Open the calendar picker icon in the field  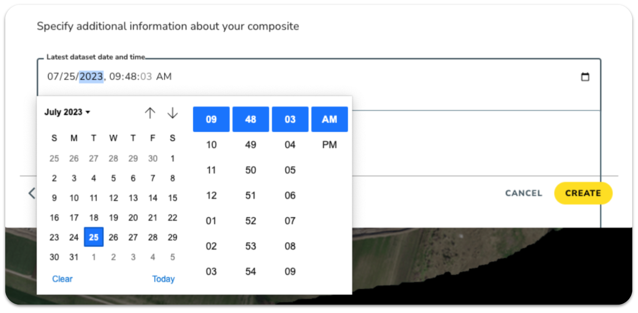pos(585,76)
